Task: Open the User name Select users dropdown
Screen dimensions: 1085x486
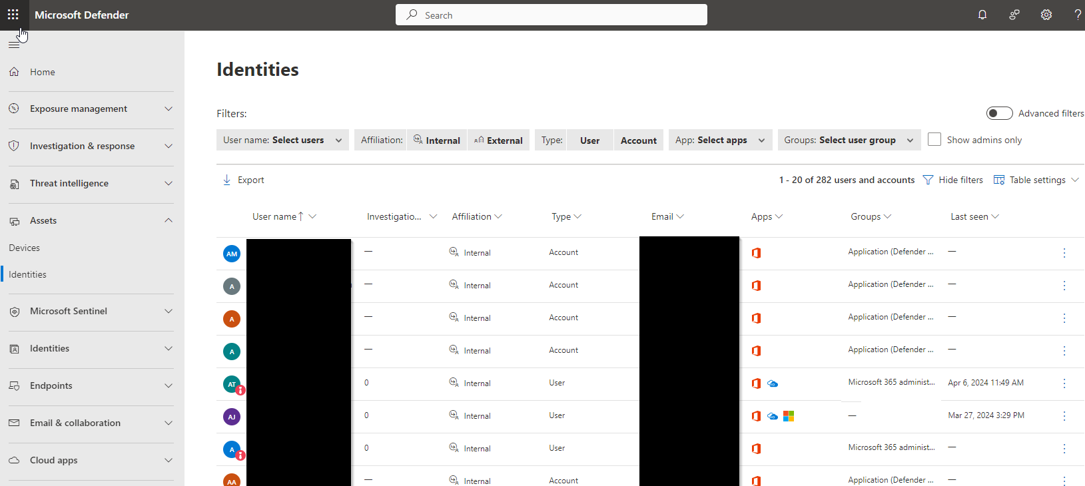Action: coord(282,140)
